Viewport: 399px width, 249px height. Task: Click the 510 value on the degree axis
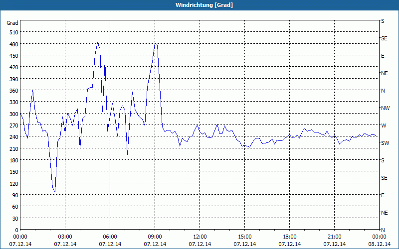tap(14, 32)
